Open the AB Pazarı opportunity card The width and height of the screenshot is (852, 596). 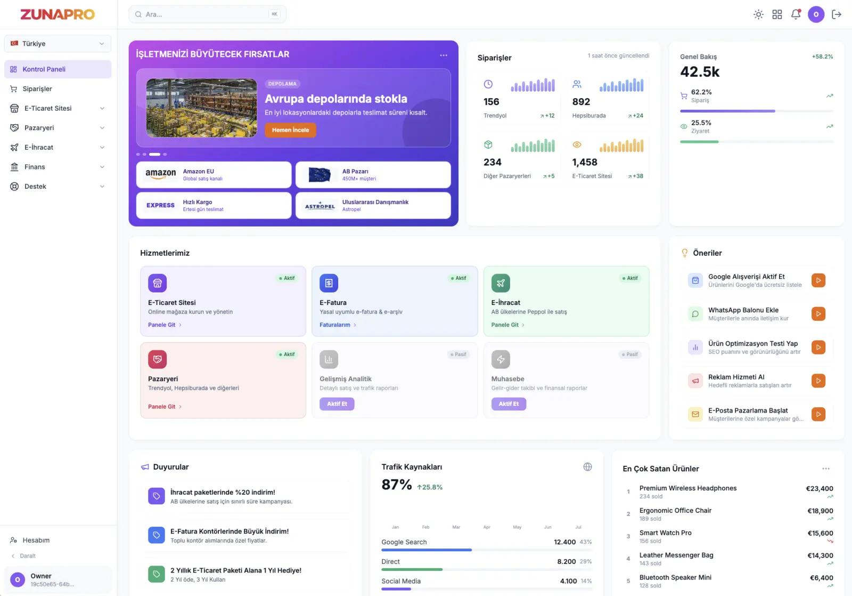[373, 175]
